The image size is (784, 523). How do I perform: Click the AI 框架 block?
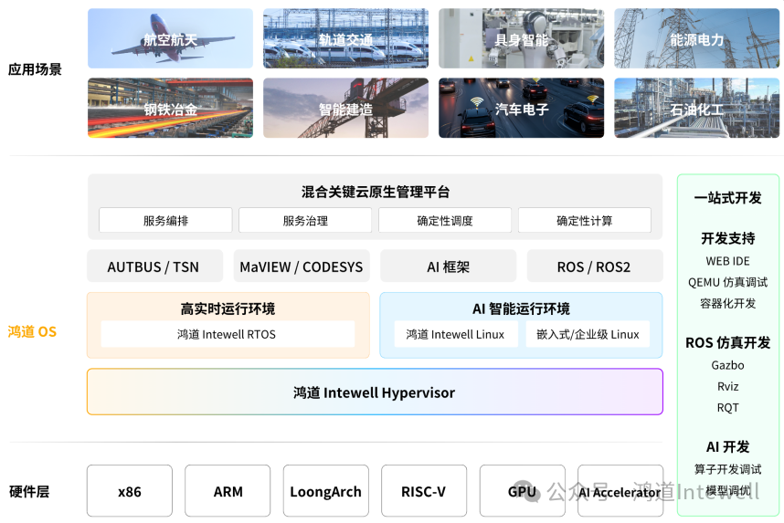(449, 267)
